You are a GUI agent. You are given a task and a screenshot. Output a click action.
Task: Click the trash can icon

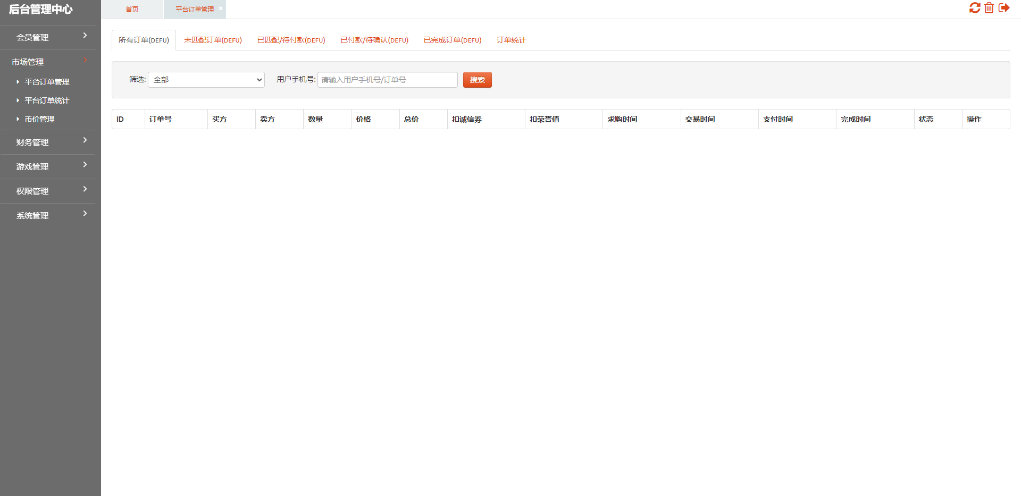click(989, 8)
